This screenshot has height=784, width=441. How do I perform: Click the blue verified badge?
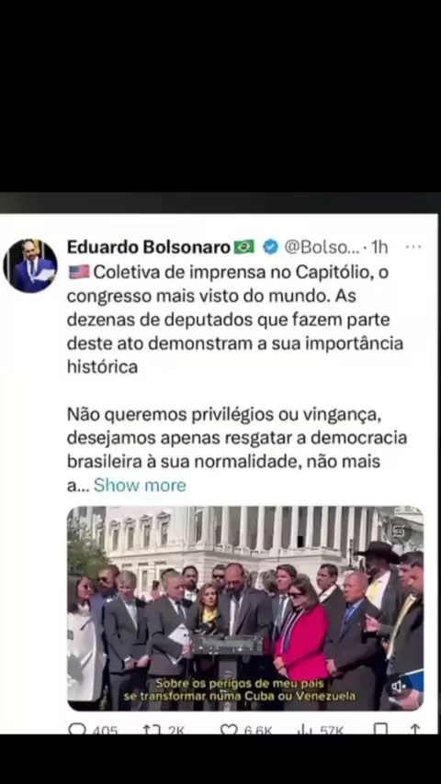271,247
